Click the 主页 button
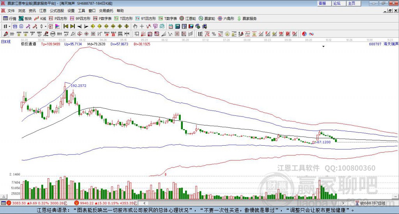The height and width of the screenshot is (214, 399). [353, 3]
